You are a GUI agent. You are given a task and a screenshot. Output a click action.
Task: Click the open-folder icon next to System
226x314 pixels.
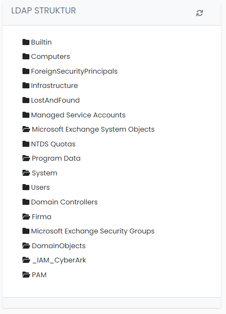26,173
